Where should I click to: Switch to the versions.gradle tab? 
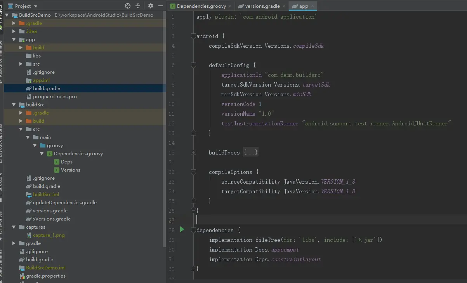pyautogui.click(x=262, y=6)
